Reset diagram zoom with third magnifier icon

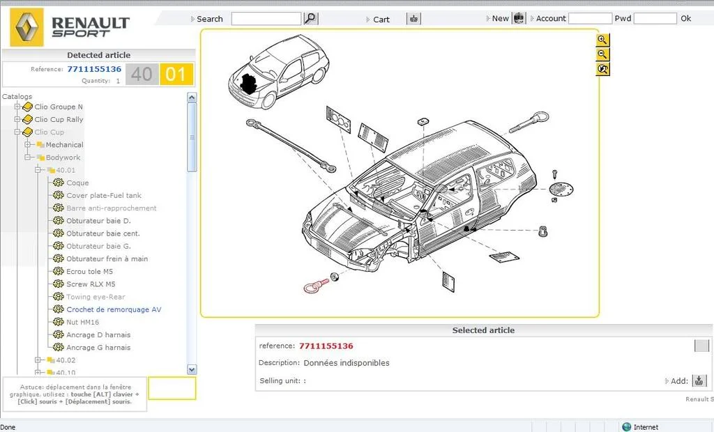(x=602, y=69)
